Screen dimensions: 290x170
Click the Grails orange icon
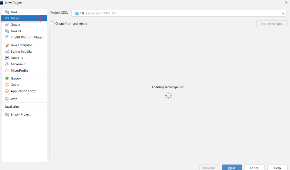click(7, 85)
